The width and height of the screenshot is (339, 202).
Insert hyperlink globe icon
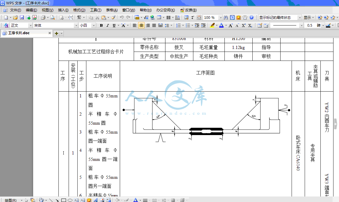tap(153, 17)
